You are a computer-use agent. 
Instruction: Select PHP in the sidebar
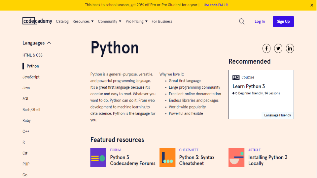(26, 164)
